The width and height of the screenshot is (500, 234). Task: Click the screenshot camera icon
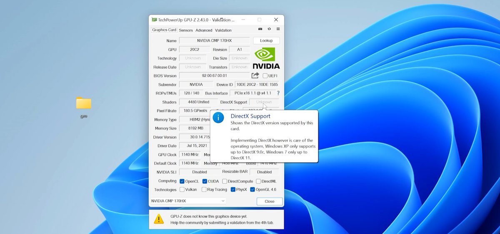tap(260, 30)
